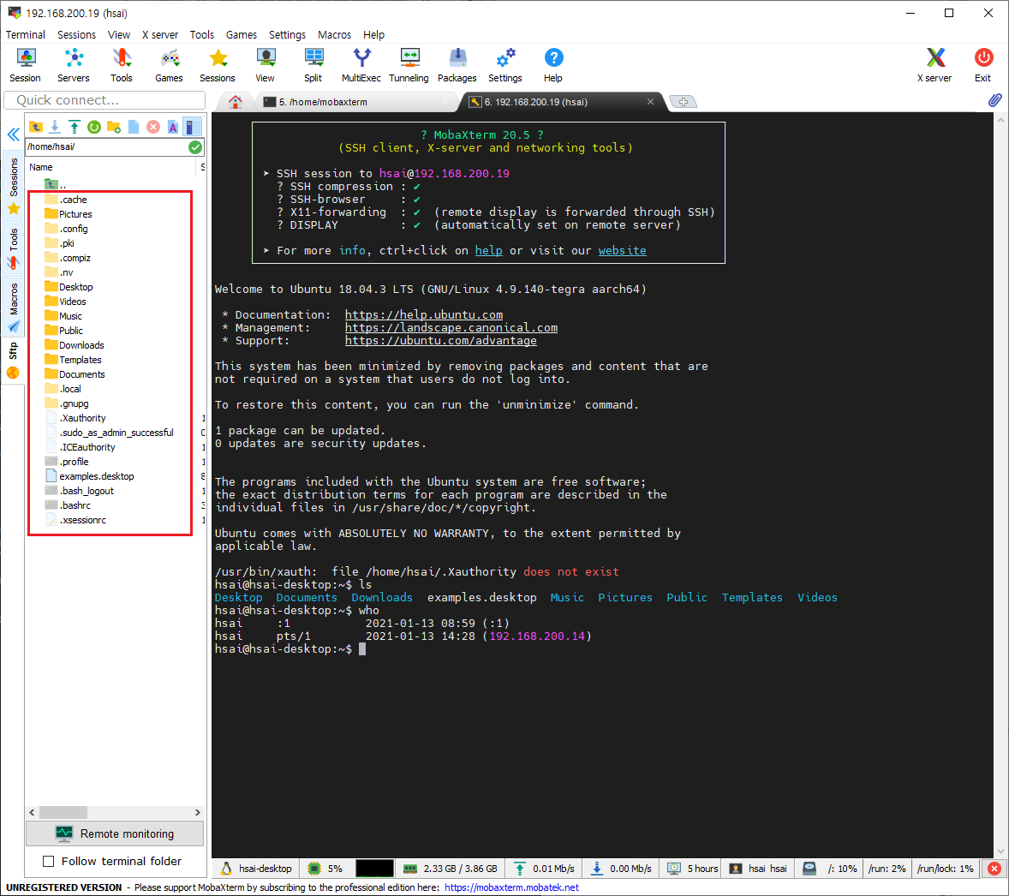Viewport: 1009px width, 896px height.
Task: Enable Follow terminal folder checkbox
Action: (48, 861)
